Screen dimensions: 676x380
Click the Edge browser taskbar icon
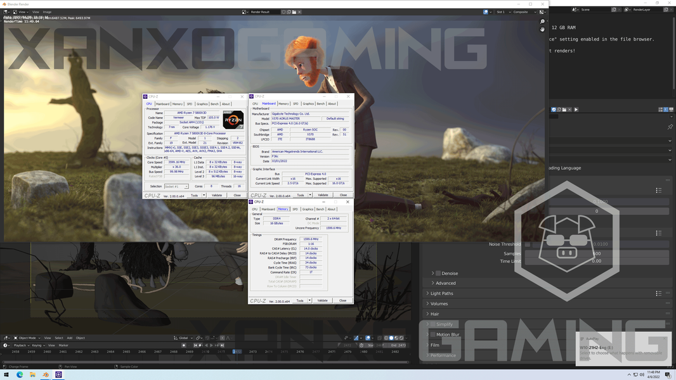click(x=20, y=374)
